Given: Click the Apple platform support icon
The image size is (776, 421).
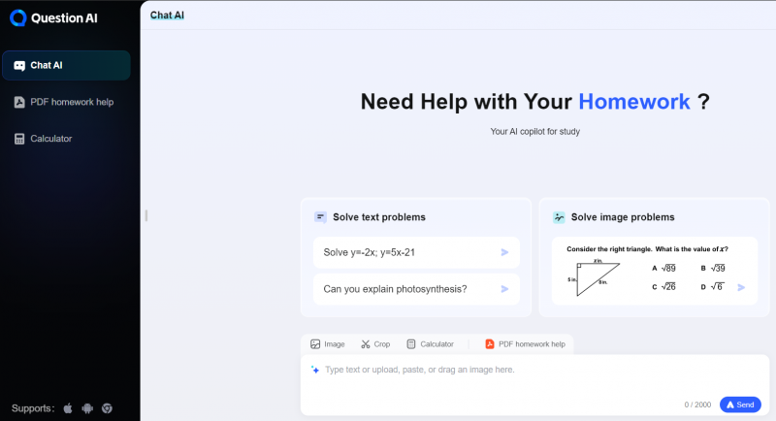Looking at the screenshot, I should 68,408.
